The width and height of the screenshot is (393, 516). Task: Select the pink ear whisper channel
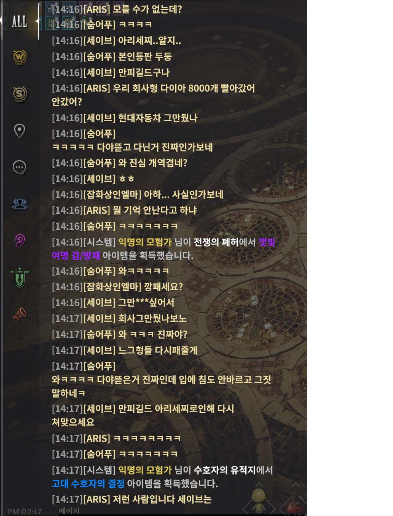(20, 240)
